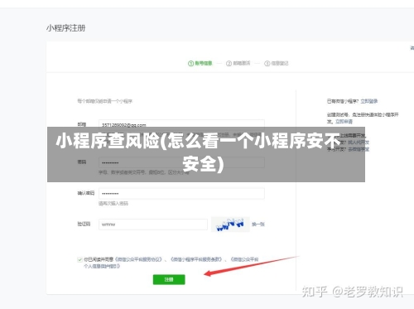Select step 2 邮箱激活
This screenshot has height=309, width=414.
coord(238,63)
